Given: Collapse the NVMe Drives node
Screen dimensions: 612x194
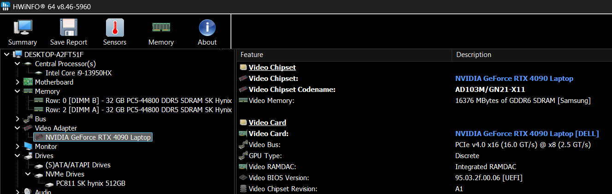Looking at the screenshot, I should click(28, 174).
